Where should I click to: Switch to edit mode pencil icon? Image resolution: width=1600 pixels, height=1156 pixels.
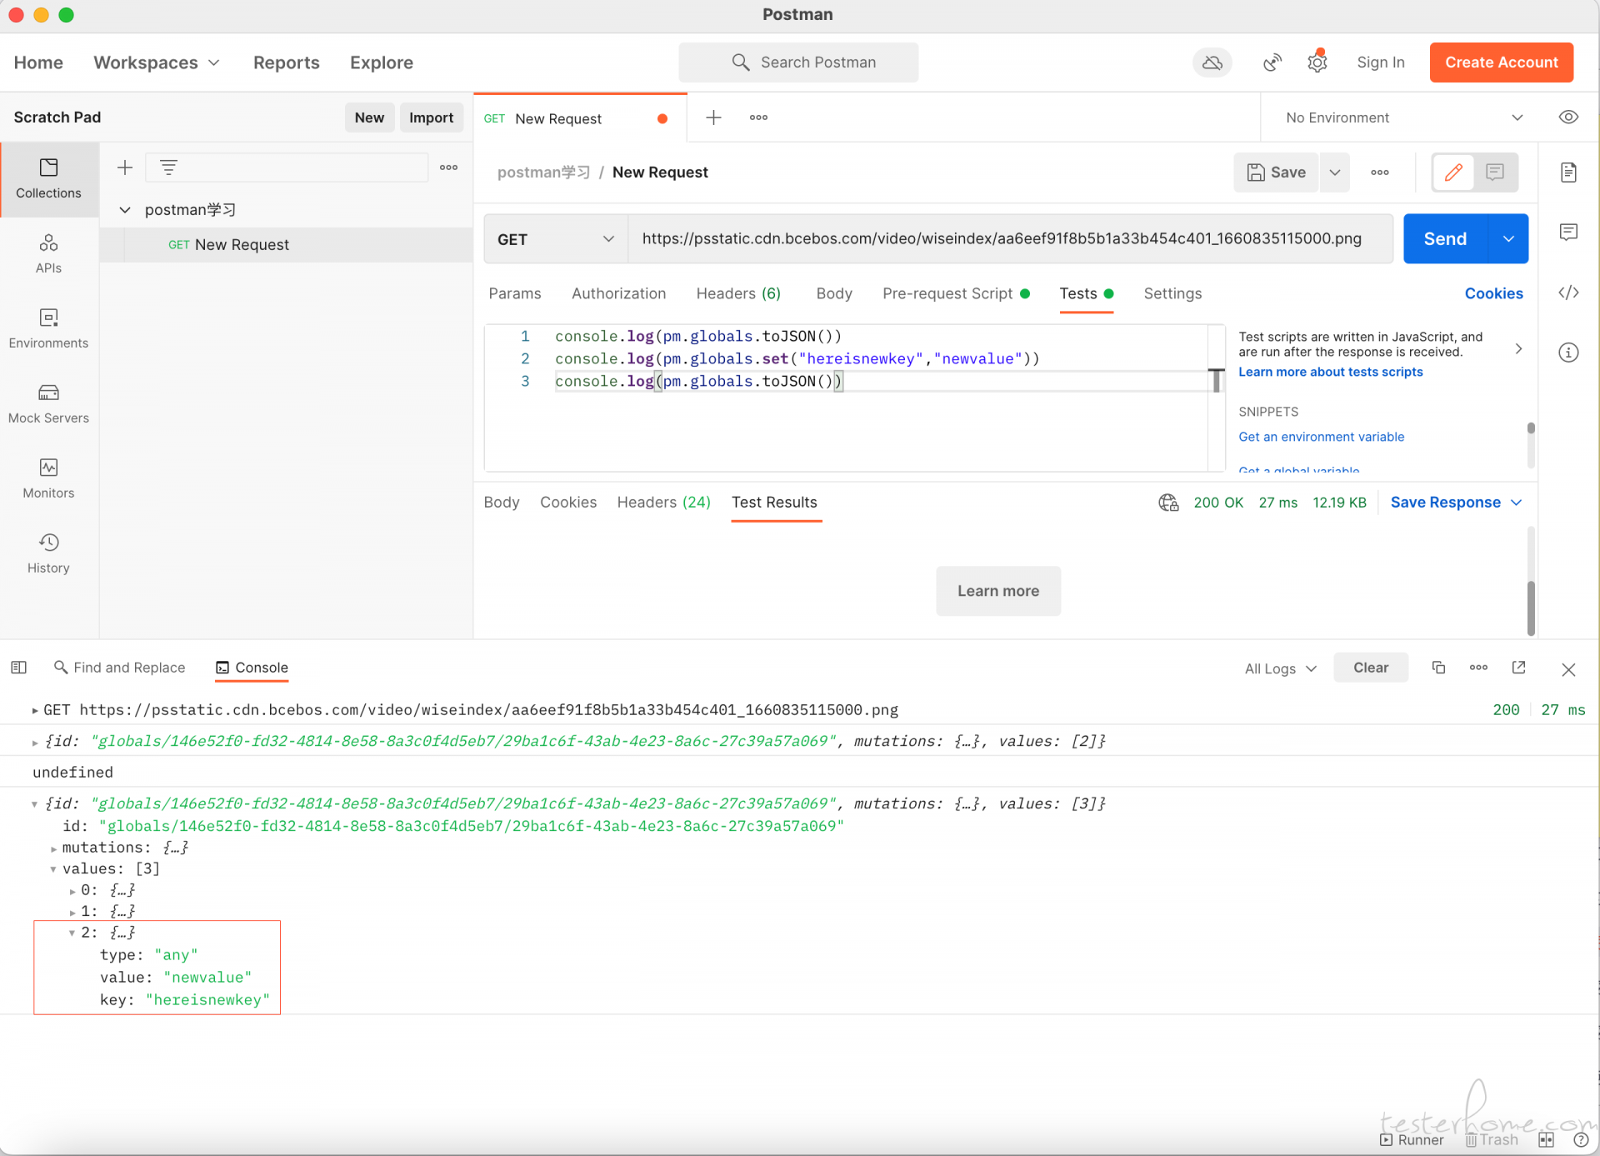click(x=1453, y=173)
